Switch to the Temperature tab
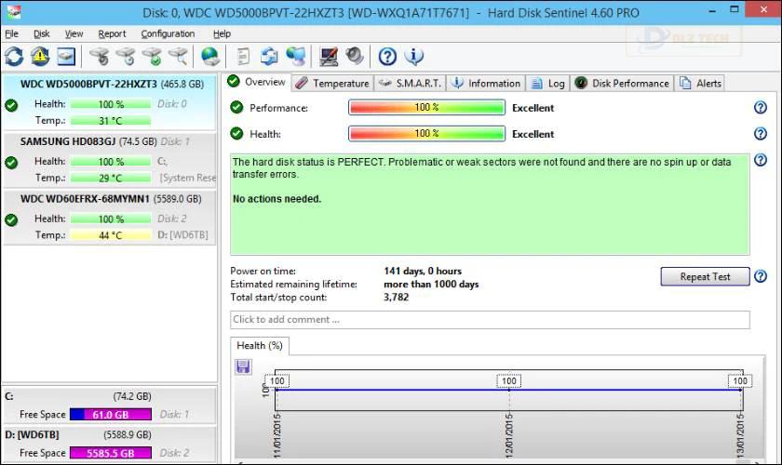Viewport: 782px width, 465px height. coord(332,83)
